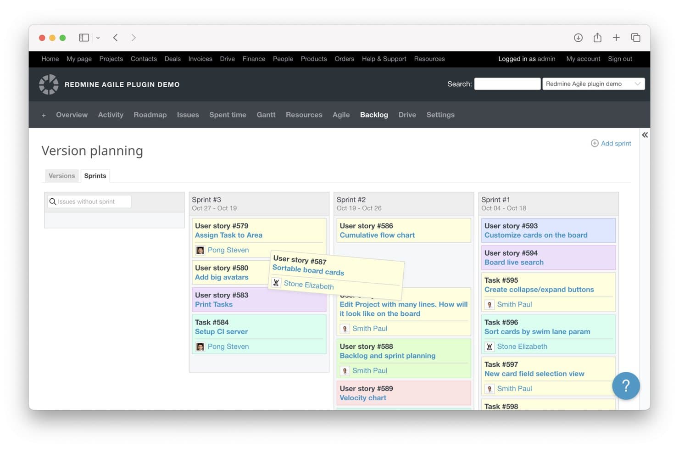Screen dimensions: 679x453
Task: Open the Roadmap menu item
Action: coord(150,115)
